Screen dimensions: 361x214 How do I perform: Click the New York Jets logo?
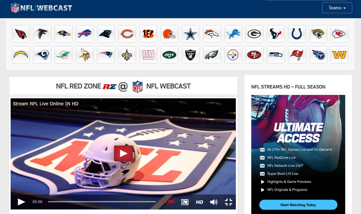click(x=170, y=55)
